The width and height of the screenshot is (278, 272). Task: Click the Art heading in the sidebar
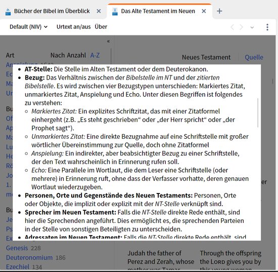10,55
